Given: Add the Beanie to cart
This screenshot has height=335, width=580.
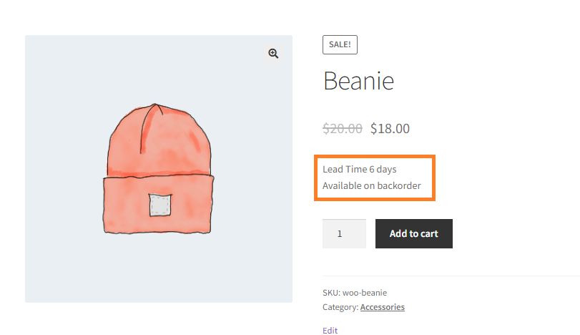Looking at the screenshot, I should (x=414, y=233).
